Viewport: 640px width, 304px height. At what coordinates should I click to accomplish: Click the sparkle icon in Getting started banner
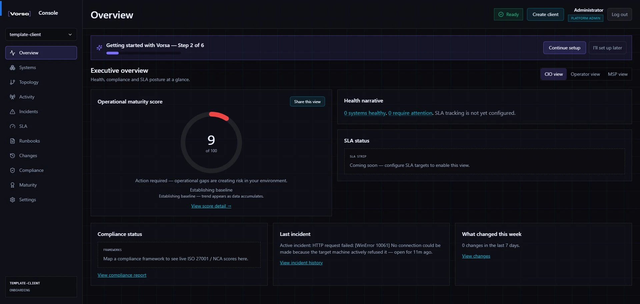[x=99, y=48]
